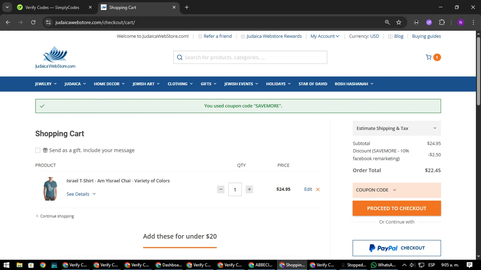Increase T-shirt quantity with plus button
The height and width of the screenshot is (270, 481).
tap(249, 189)
